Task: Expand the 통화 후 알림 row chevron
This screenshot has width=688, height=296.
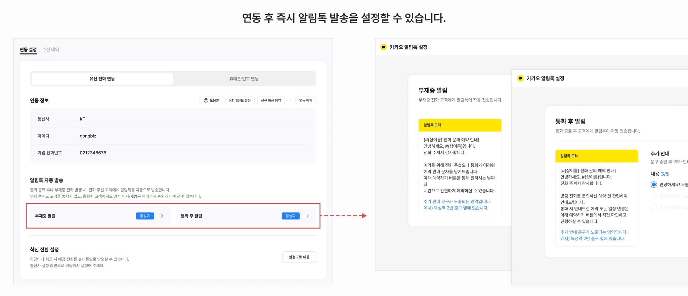Action: pyautogui.click(x=308, y=216)
